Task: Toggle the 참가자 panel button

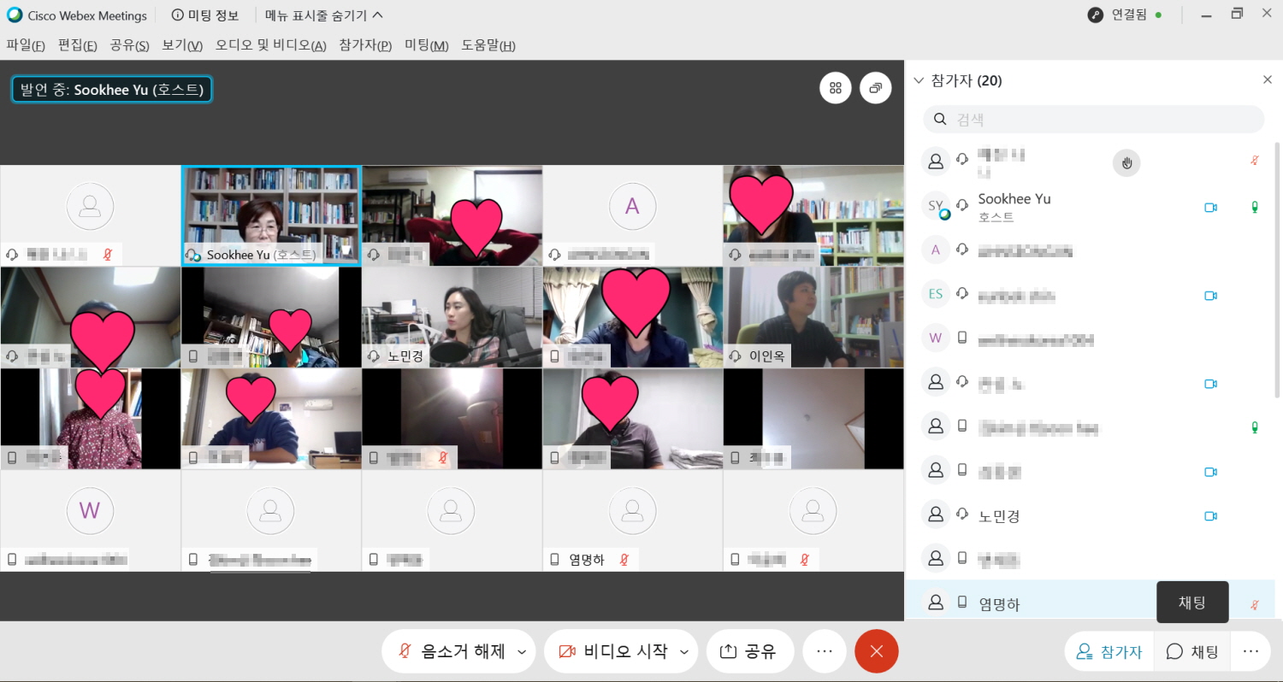Action: click(1109, 651)
